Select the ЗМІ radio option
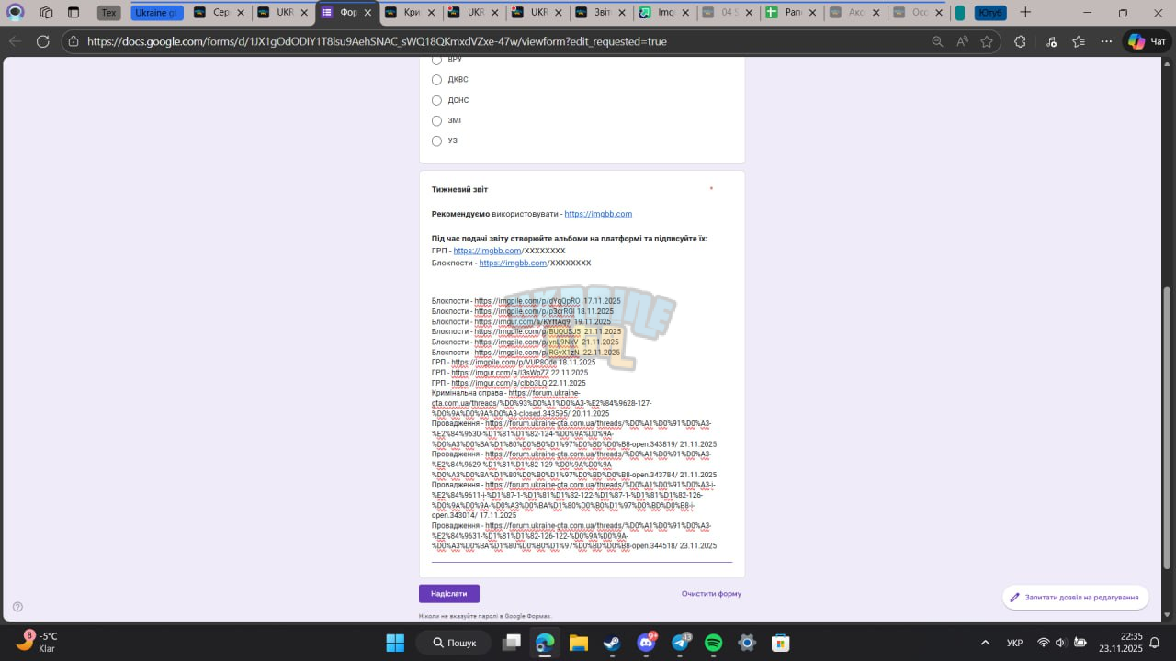This screenshot has width=1176, height=661. 436,120
